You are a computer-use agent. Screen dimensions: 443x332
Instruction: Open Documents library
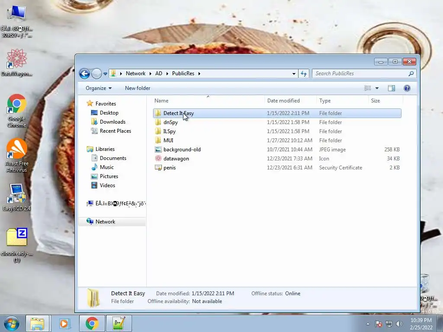point(113,158)
